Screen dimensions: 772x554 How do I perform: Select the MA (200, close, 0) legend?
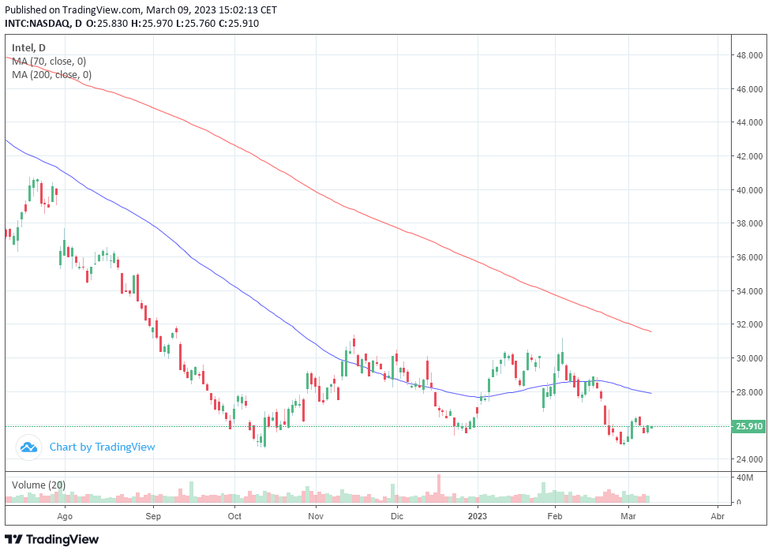51,75
